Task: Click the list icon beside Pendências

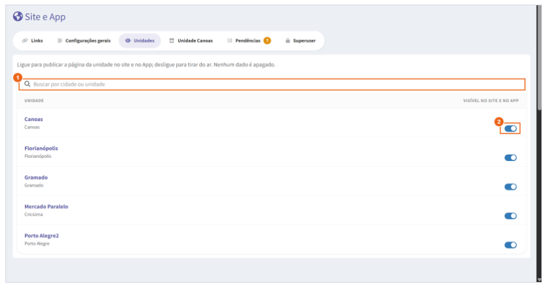Action: (x=229, y=41)
